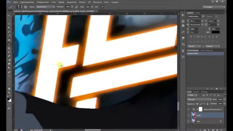233x131 pixels.
Task: Delete layer trash icon
Action: [221, 130]
